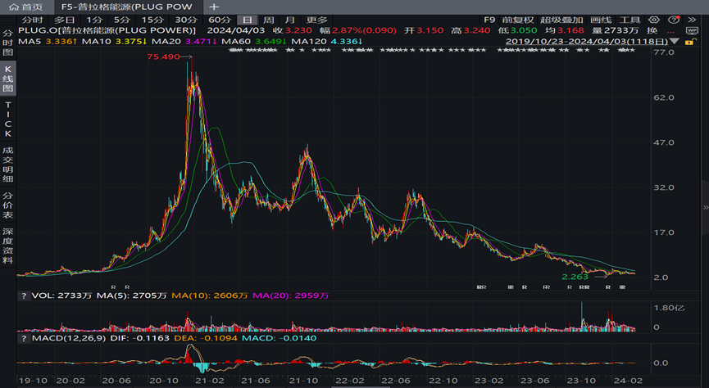
Task: Click the MA10 3.375 indicator label
Action: (x=114, y=41)
